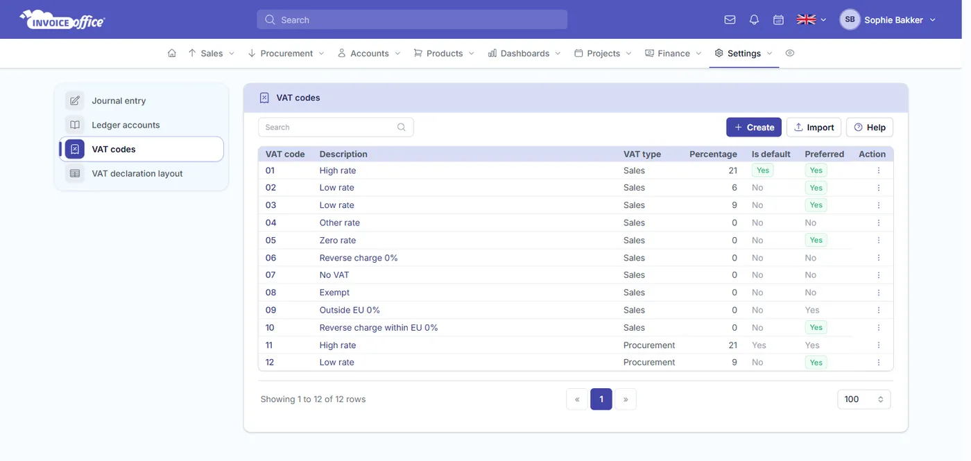Click 'Reverse charge 0%' description

tap(359, 258)
